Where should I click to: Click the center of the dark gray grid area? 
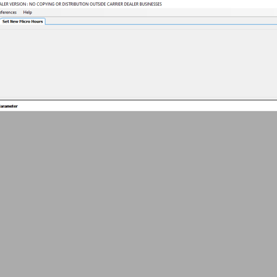coord(138,194)
